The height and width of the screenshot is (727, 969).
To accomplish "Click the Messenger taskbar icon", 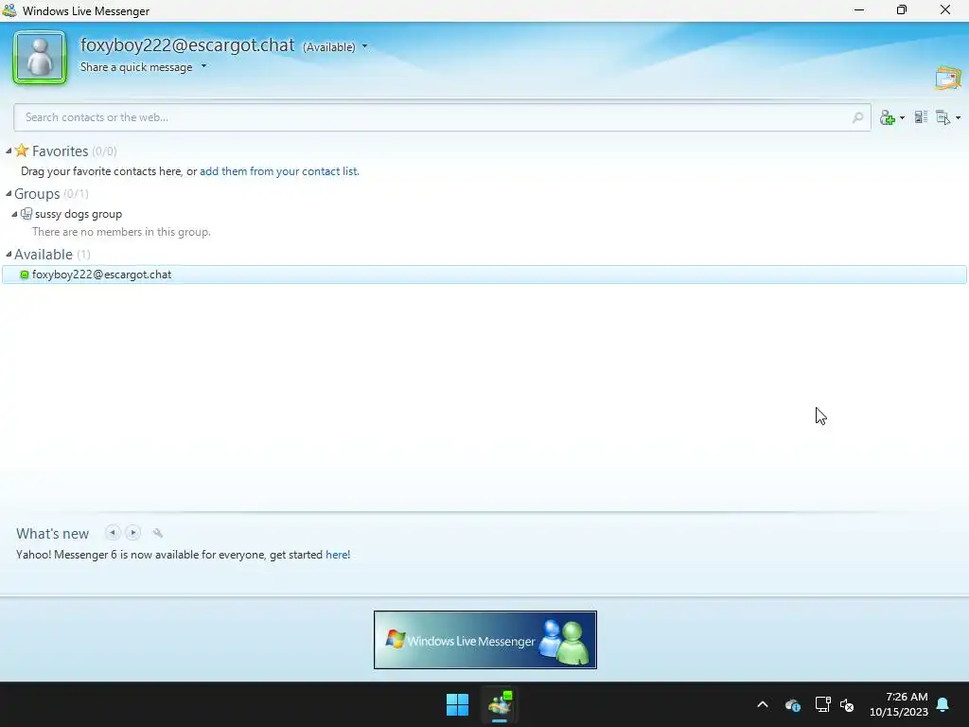I will [500, 704].
